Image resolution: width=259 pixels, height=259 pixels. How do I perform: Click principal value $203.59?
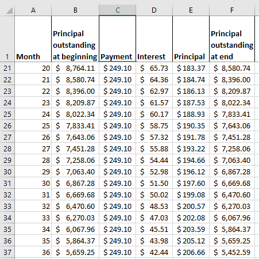[x=191, y=229]
